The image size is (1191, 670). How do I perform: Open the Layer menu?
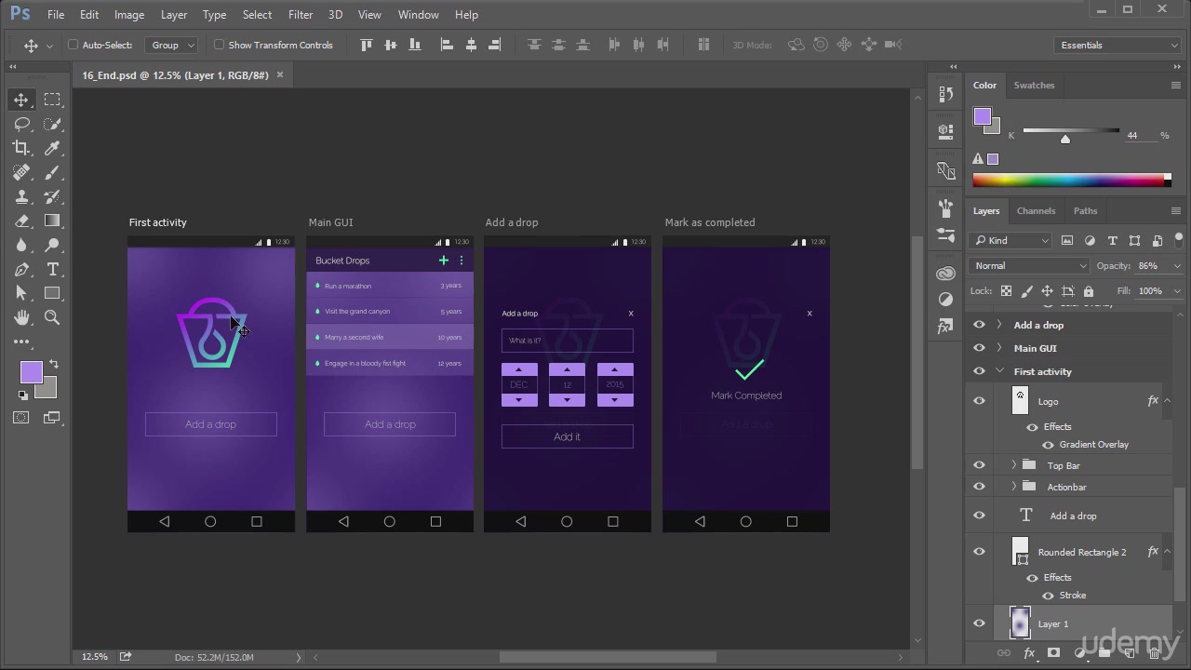pos(174,14)
